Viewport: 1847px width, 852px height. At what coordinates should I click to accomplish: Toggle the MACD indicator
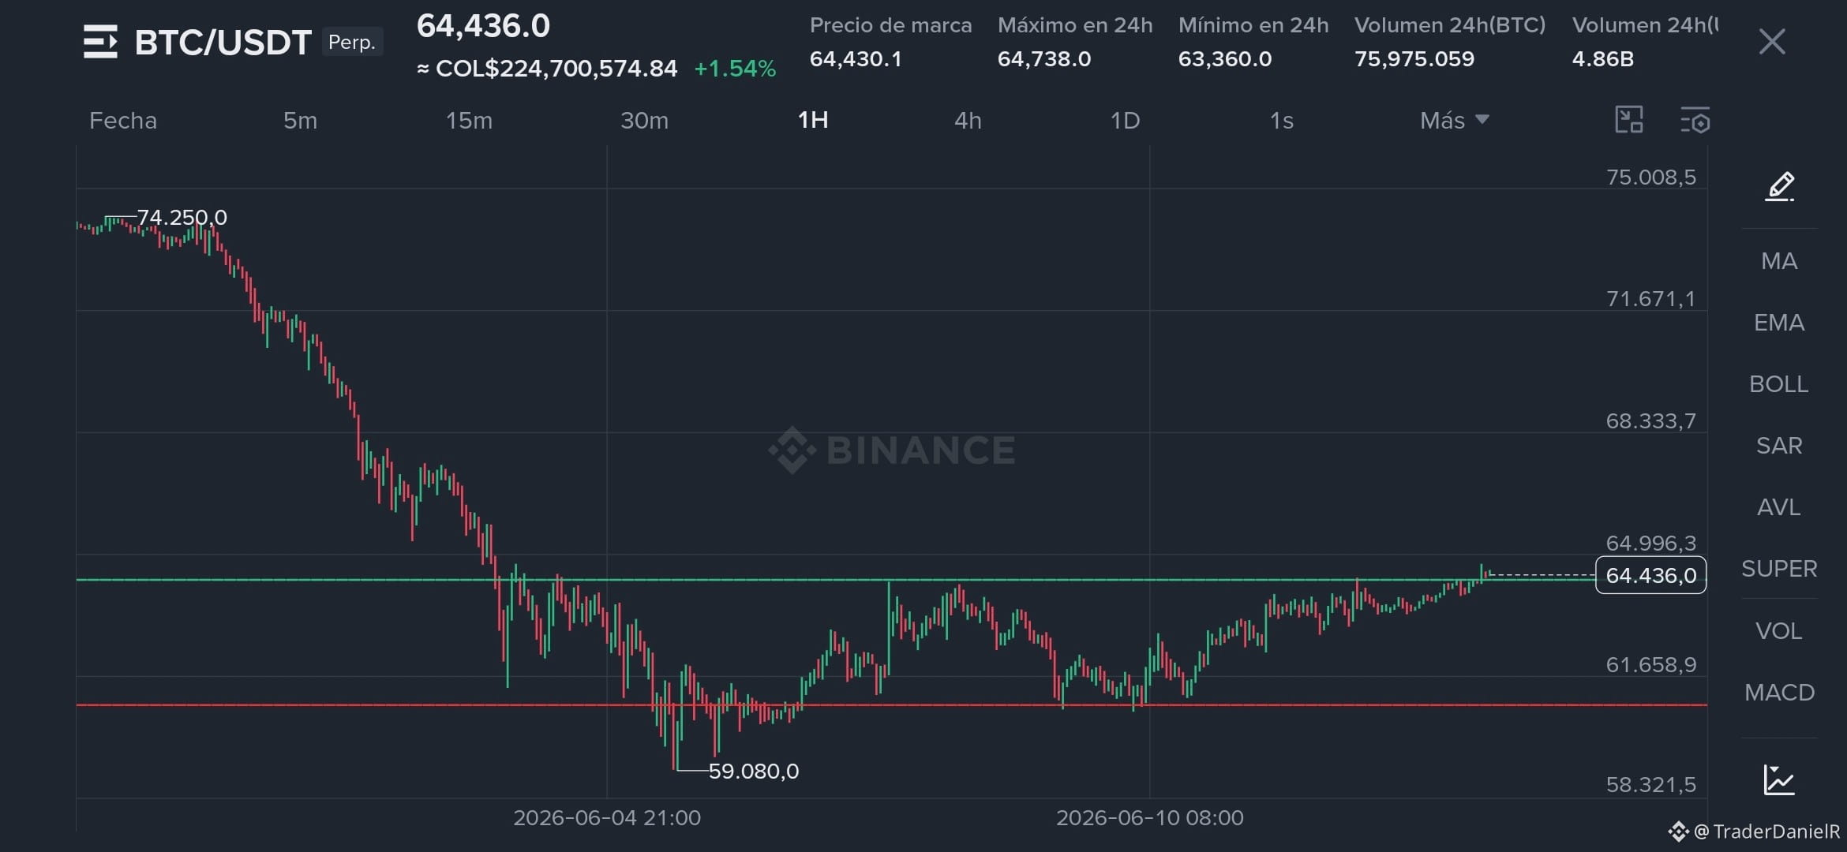[x=1779, y=693]
